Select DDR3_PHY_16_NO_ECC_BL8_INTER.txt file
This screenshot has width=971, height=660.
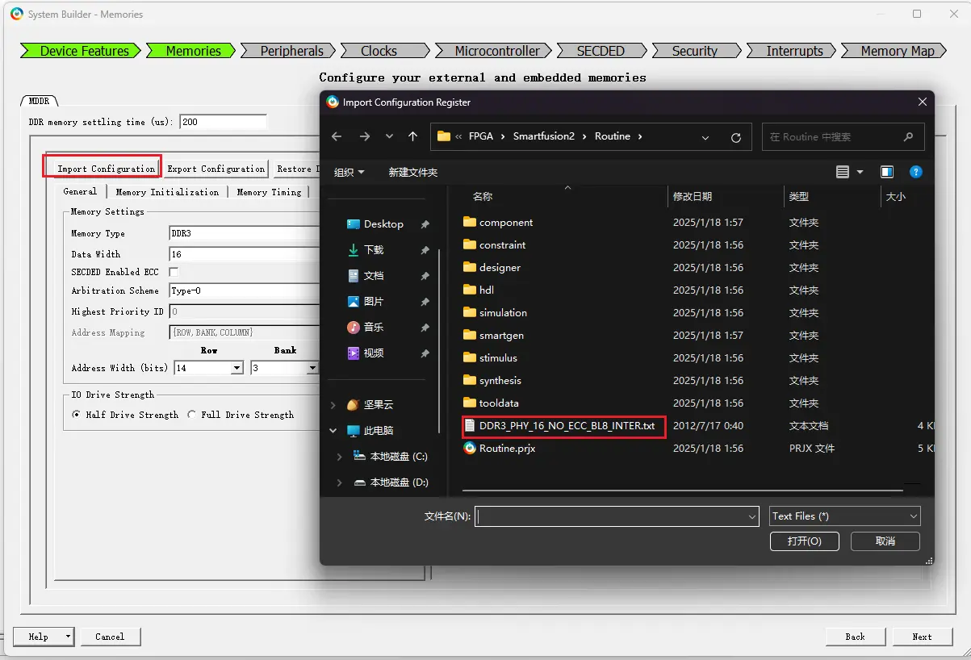566,426
